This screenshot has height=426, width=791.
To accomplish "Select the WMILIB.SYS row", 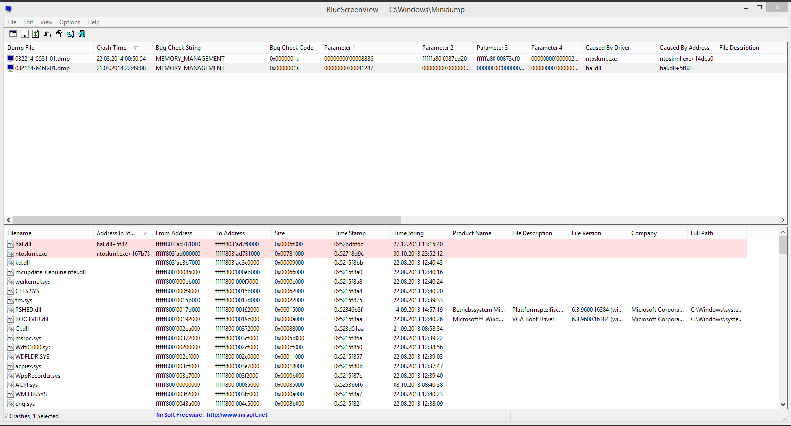I will 376,394.
